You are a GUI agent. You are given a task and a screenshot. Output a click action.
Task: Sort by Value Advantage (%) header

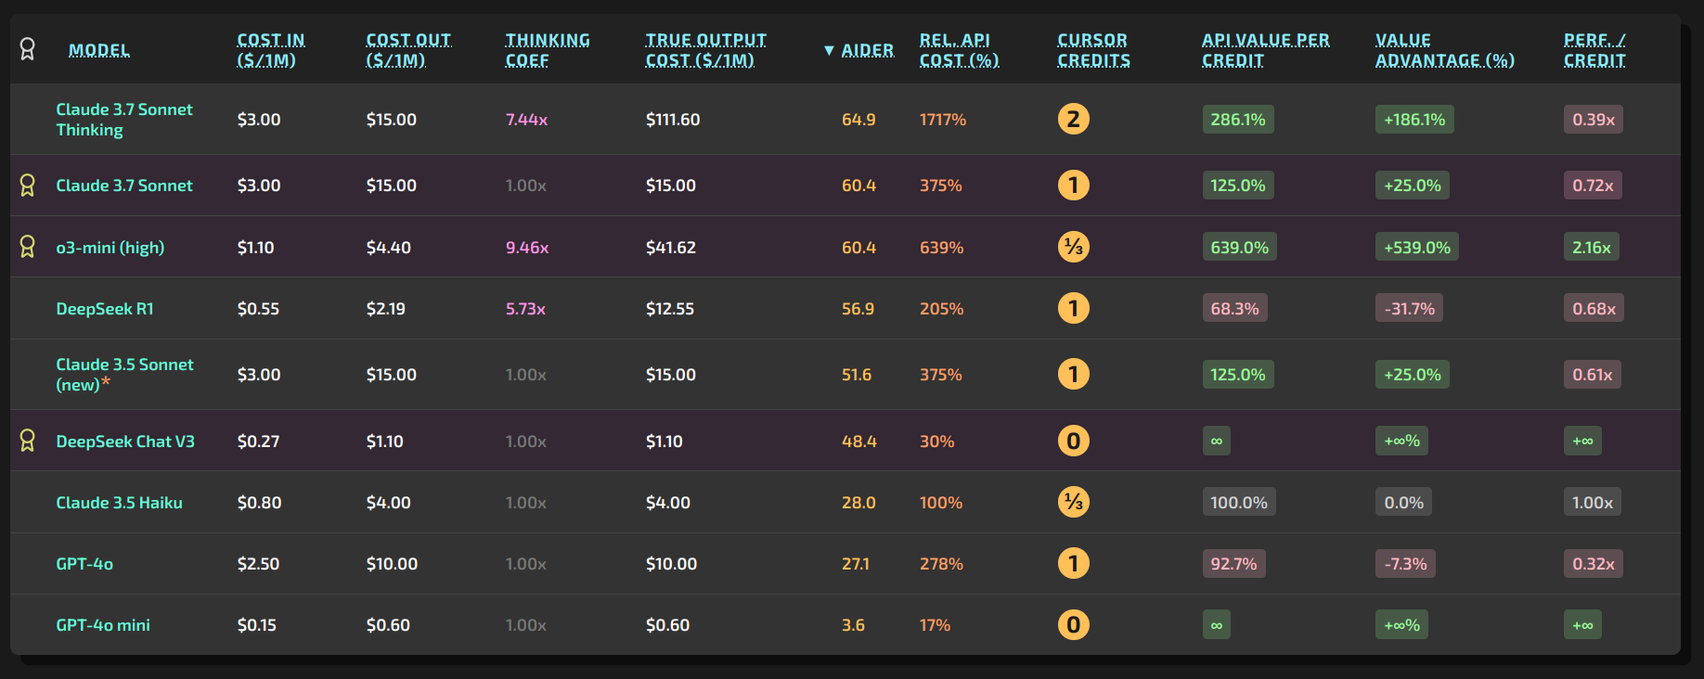pyautogui.click(x=1444, y=50)
